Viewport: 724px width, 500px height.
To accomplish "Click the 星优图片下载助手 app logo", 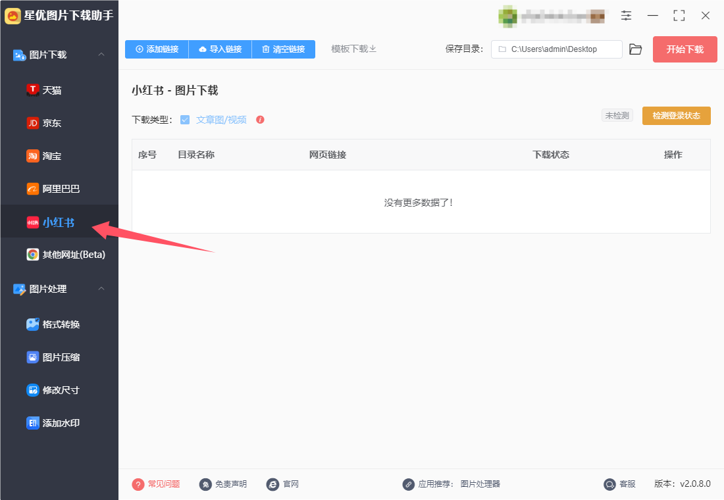I will click(x=13, y=16).
